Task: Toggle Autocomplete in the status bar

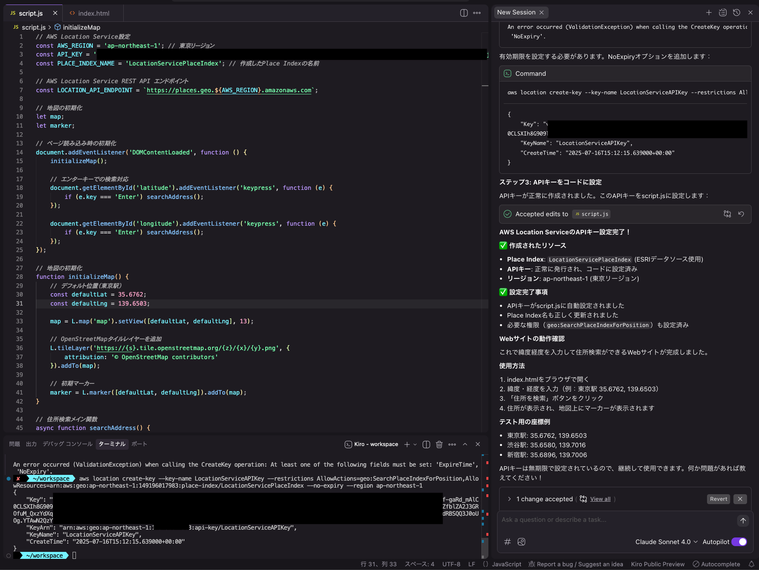Action: [x=716, y=564]
